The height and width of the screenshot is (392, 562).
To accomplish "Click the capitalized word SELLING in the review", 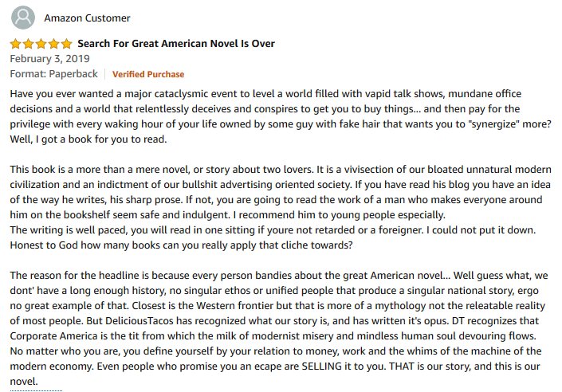I will coord(321,367).
